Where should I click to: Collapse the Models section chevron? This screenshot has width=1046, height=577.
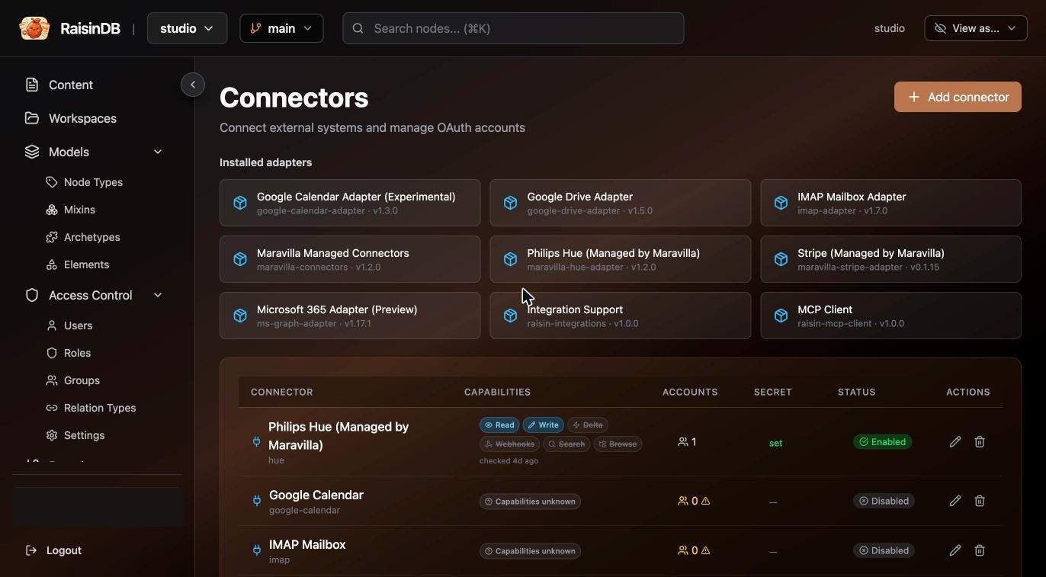158,152
